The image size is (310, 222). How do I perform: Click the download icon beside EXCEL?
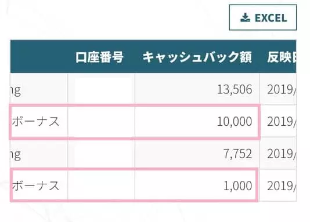(x=246, y=17)
